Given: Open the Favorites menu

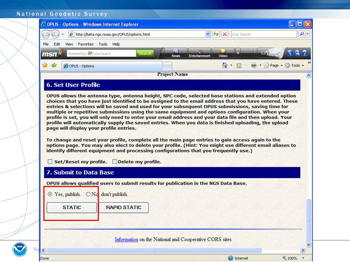Looking at the screenshot, I should pos(86,44).
